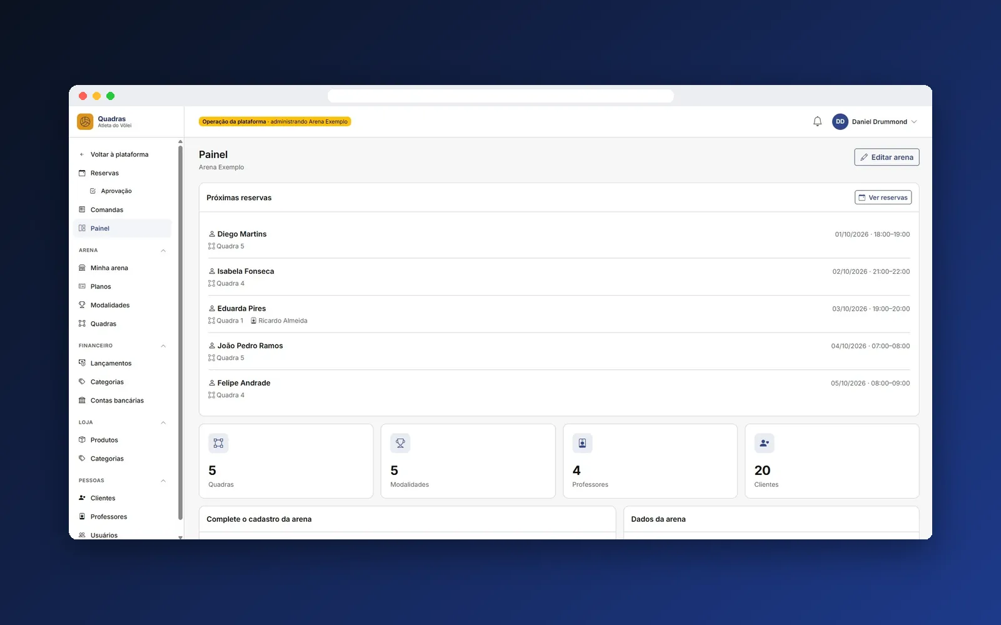Collapse the FINANCEIRO sidebar section
Image resolution: width=1001 pixels, height=625 pixels.
point(163,346)
